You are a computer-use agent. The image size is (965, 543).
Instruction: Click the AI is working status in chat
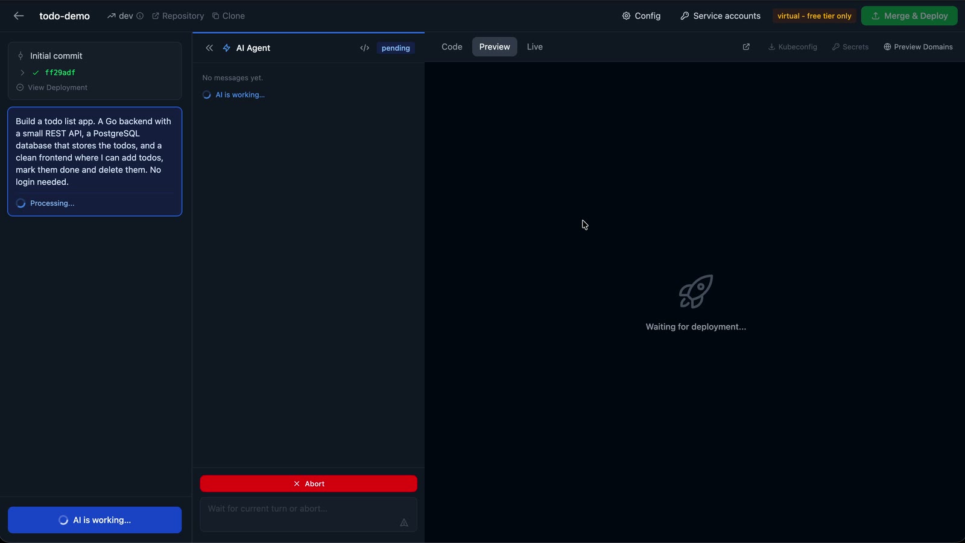click(240, 95)
